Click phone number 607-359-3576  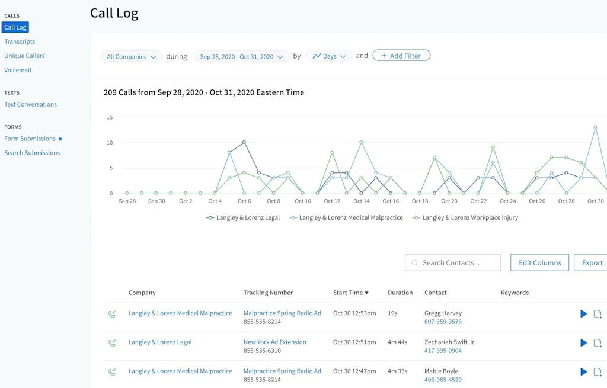[443, 322]
